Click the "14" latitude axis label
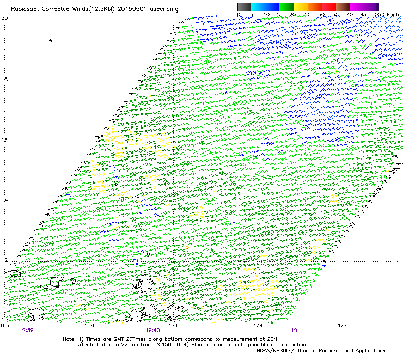Viewport: 403px width, 354px height. tap(4, 200)
